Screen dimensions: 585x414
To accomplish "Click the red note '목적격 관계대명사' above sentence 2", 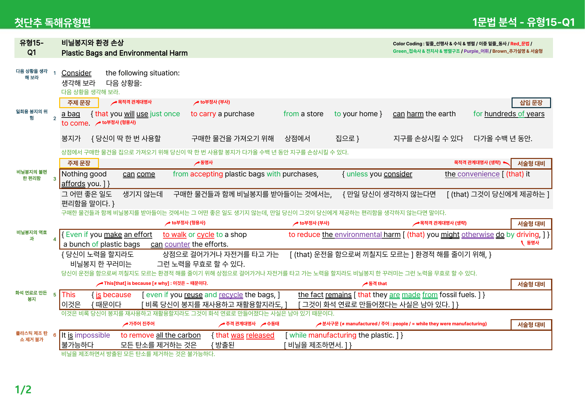I will click(135, 102).
